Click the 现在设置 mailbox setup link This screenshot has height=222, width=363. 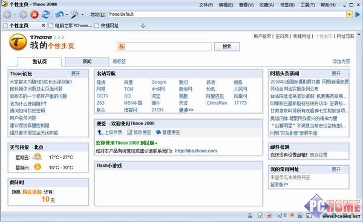pyautogui.click(x=319, y=155)
